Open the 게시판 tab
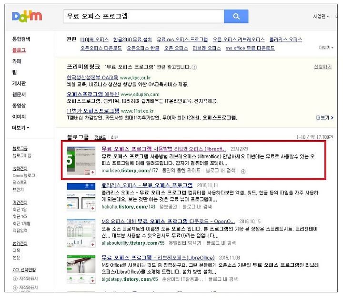Screen dimensions: 343x298 (x=19, y=83)
